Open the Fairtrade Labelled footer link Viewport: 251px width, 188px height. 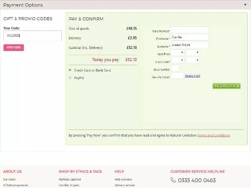(x=70, y=180)
